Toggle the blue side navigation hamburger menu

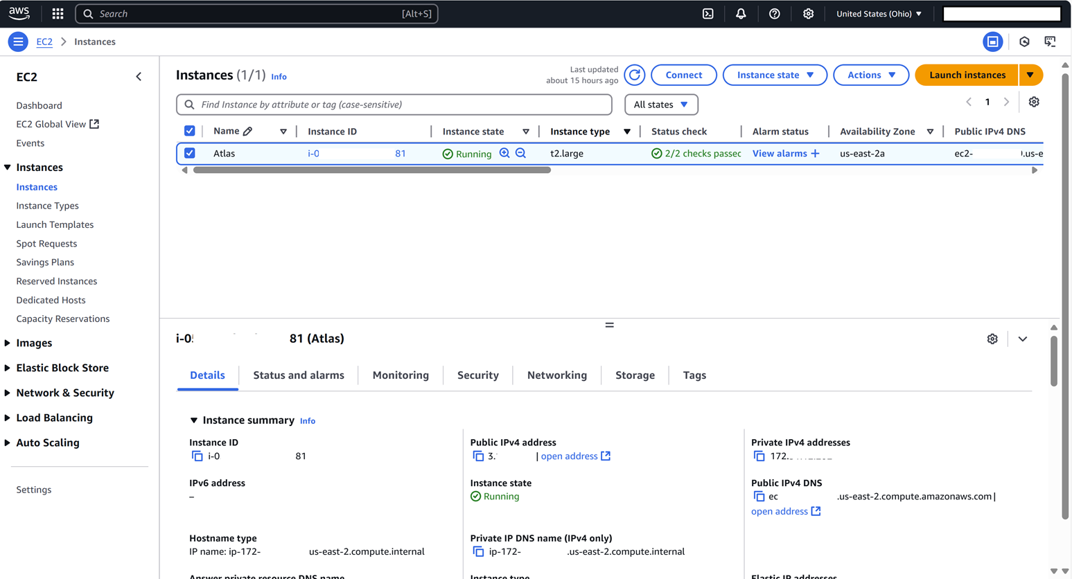(18, 42)
